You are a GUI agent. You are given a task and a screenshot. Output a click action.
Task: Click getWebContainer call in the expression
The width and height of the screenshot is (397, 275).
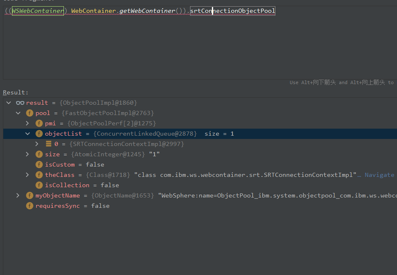(x=147, y=11)
